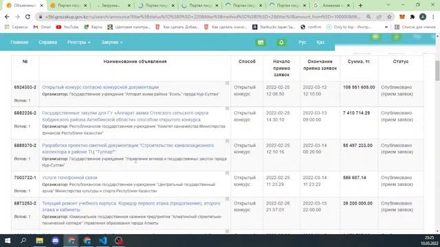Open Chrome three-dot menu
Viewport: 440px width, 247px height.
click(x=433, y=16)
